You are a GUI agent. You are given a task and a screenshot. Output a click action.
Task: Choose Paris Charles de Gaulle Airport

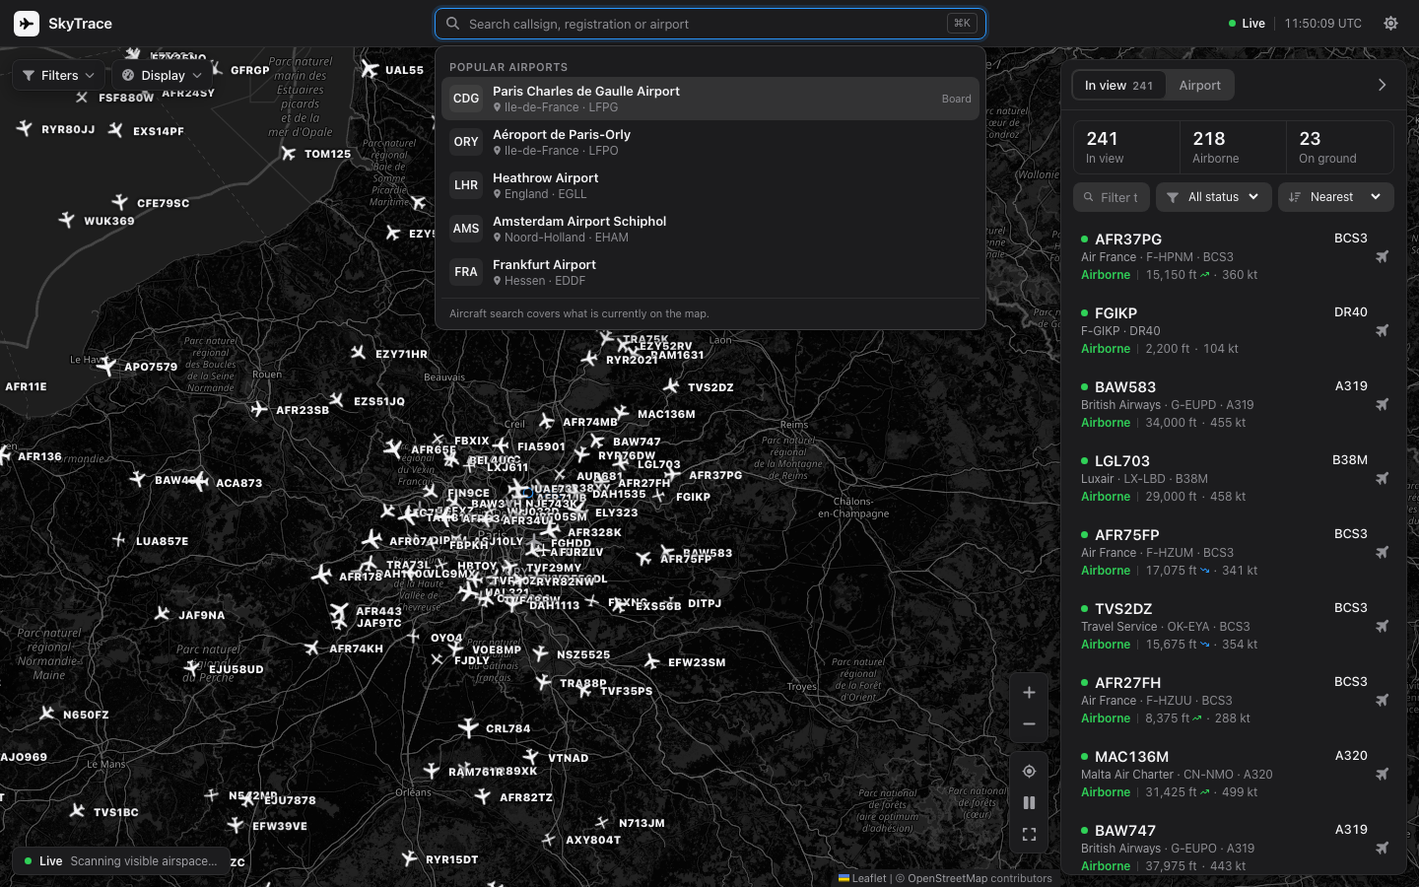tap(710, 99)
